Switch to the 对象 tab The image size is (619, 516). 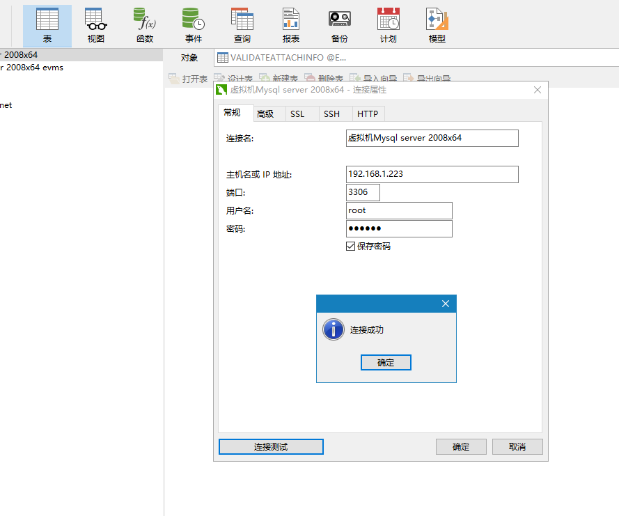point(189,58)
